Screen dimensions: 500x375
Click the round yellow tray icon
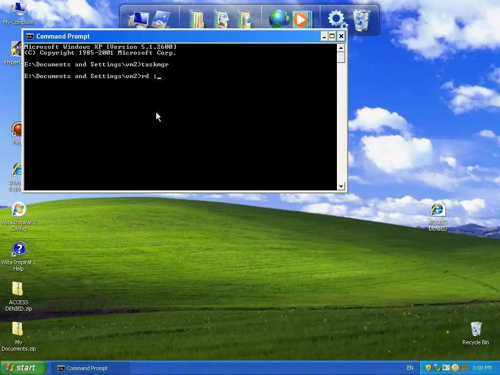455,368
